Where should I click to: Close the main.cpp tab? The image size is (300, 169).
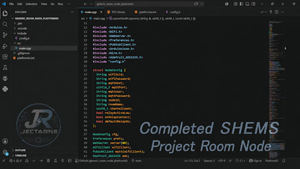(101, 12)
